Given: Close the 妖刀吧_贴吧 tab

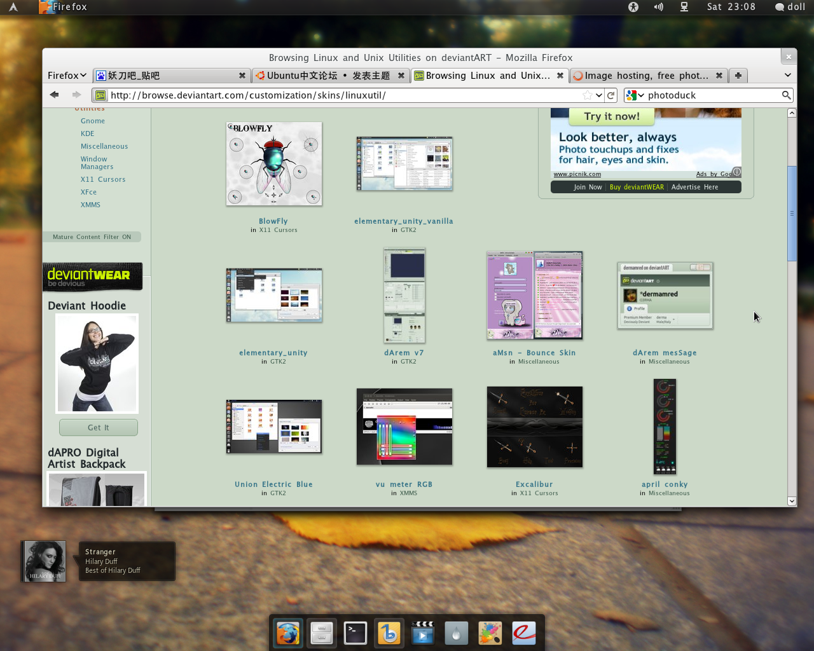Looking at the screenshot, I should (x=242, y=76).
